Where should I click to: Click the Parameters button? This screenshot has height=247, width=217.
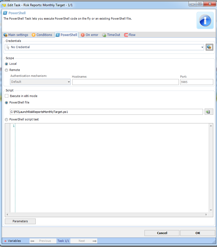(20, 221)
